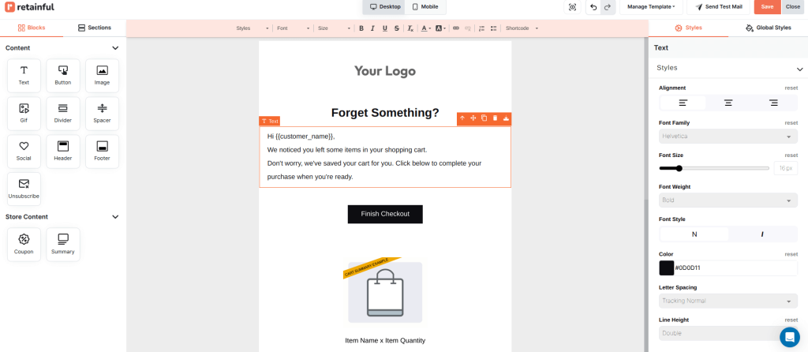Open the Font Family Helvetica dropdown
This screenshot has width=808, height=352.
tap(728, 136)
